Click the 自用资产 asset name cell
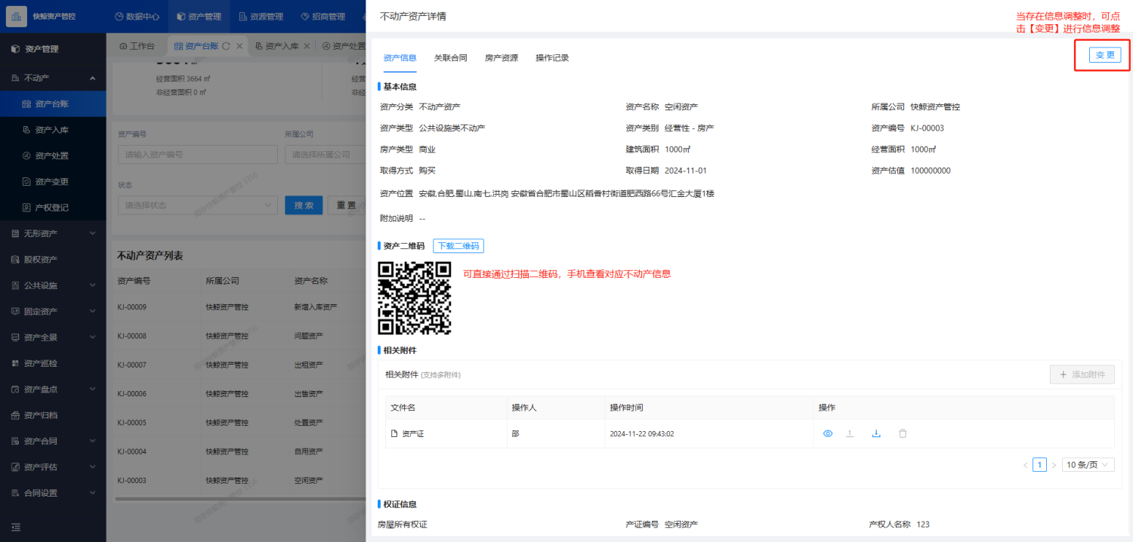1133x542 pixels. click(308, 451)
